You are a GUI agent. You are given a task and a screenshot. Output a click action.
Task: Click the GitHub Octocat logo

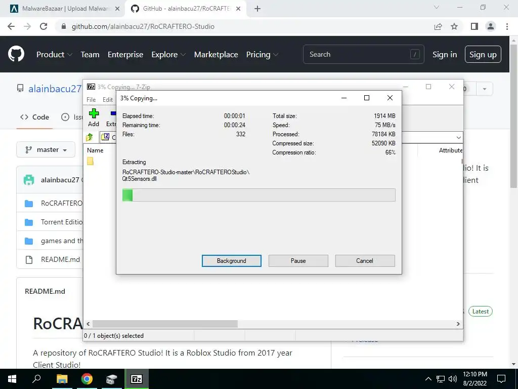[x=16, y=54]
